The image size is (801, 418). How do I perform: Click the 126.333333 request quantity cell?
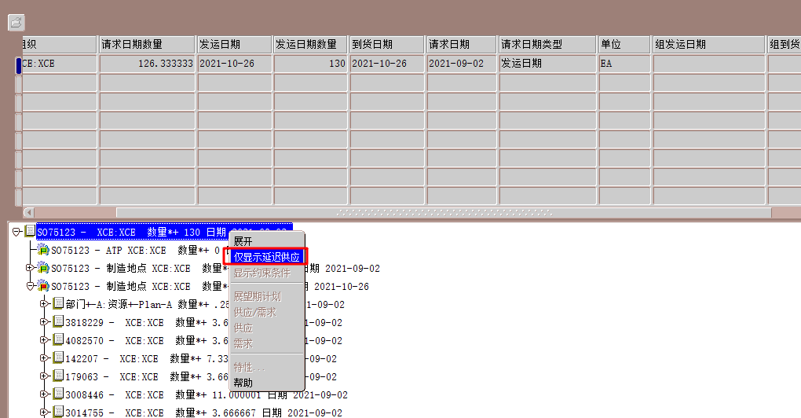click(147, 64)
